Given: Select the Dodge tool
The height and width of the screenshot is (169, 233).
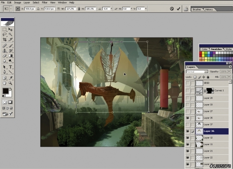Looking at the screenshot, I should 10,61.
